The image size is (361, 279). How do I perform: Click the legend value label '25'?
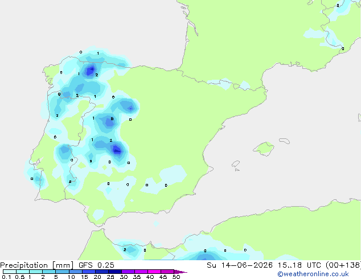coord(110,277)
